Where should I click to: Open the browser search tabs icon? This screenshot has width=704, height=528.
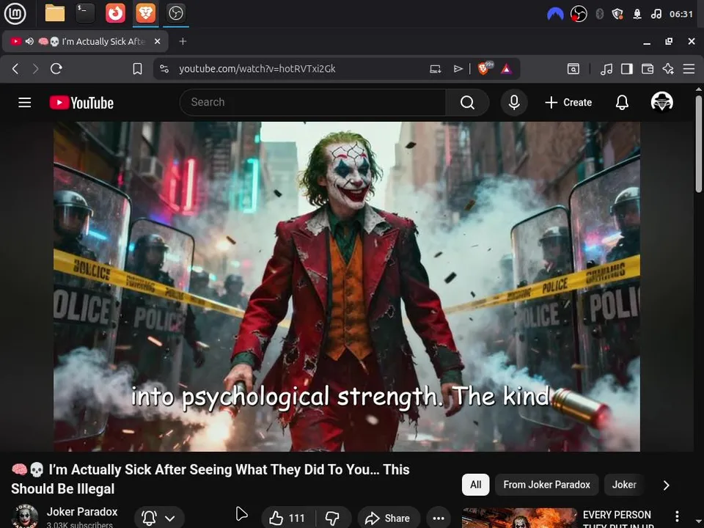(573, 69)
